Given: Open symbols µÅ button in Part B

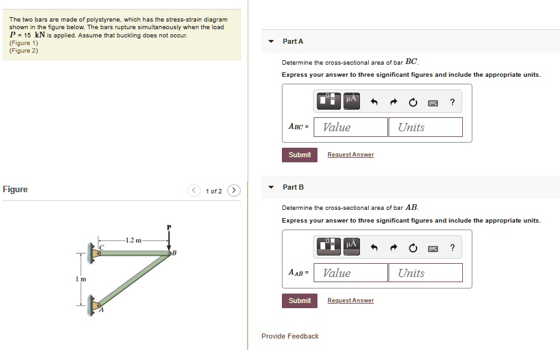Looking at the screenshot, I should pos(352,247).
